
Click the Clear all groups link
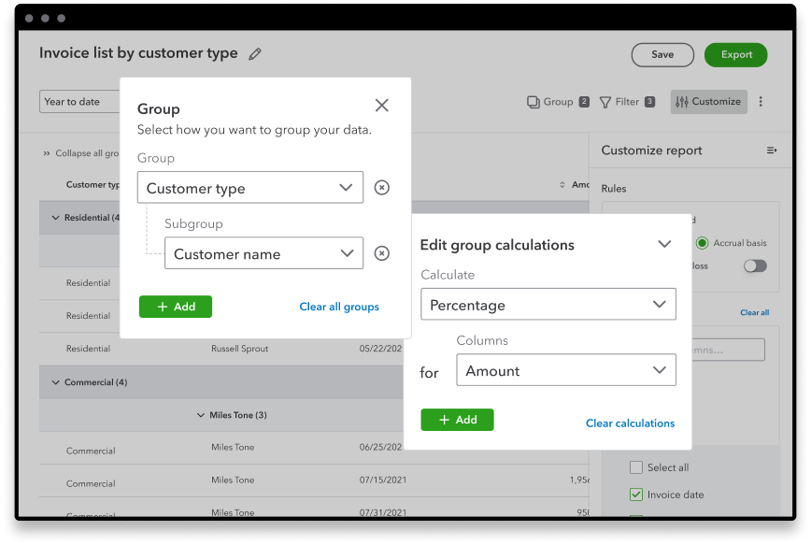339,307
